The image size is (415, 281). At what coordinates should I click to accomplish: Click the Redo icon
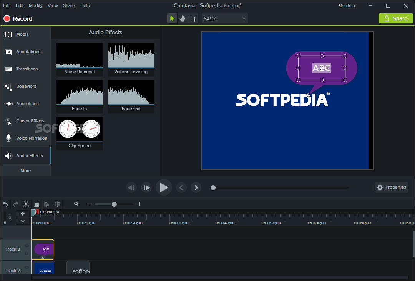click(16, 204)
